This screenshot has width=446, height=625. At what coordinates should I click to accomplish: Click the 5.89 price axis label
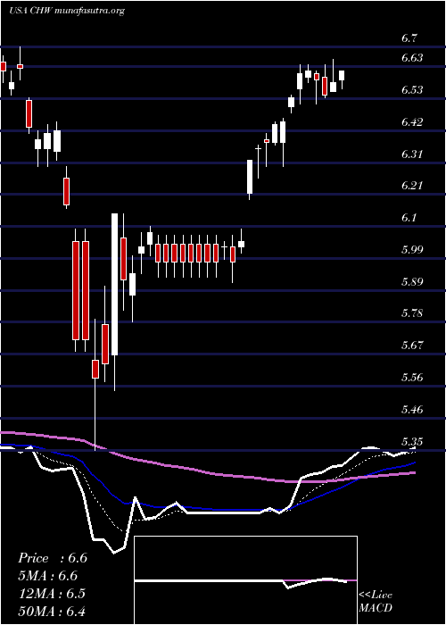tap(412, 282)
